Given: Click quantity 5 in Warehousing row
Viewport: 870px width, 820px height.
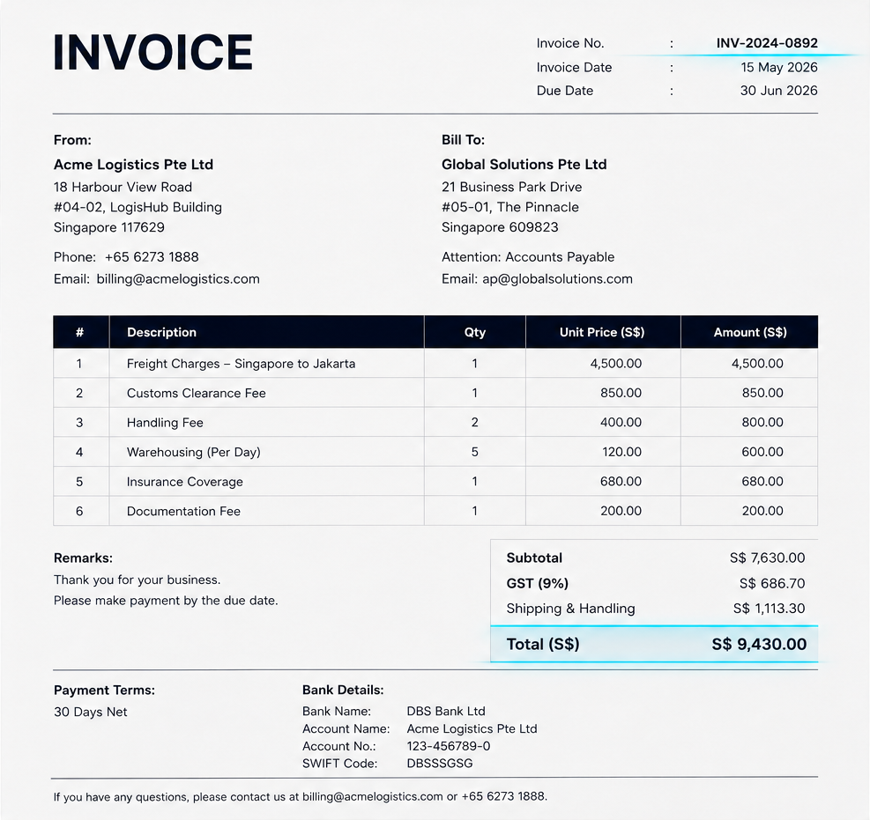Looking at the screenshot, I should 474,452.
